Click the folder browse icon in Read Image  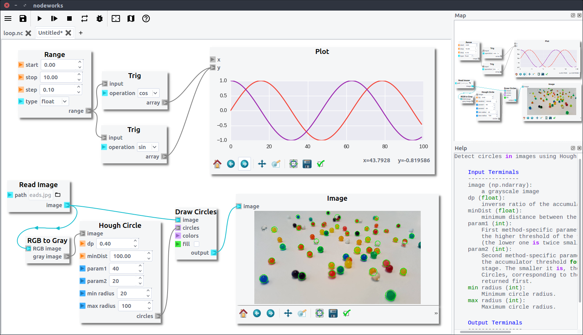point(58,195)
